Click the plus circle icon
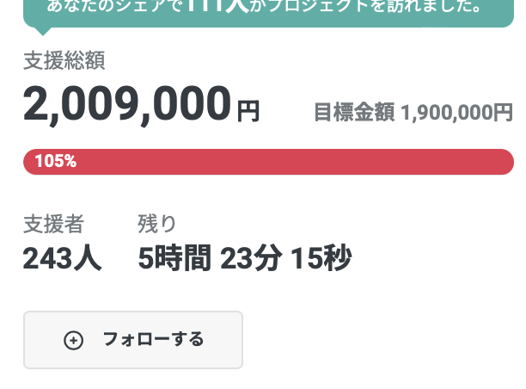The width and height of the screenshot is (526, 389). click(x=74, y=340)
